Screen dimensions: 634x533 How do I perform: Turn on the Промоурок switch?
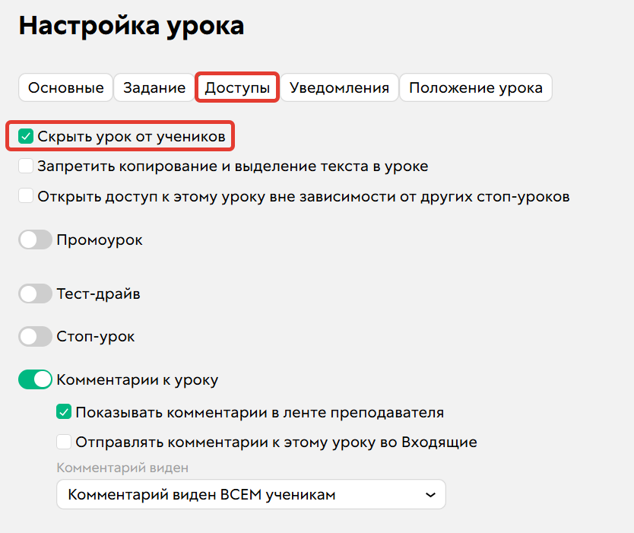(x=35, y=240)
